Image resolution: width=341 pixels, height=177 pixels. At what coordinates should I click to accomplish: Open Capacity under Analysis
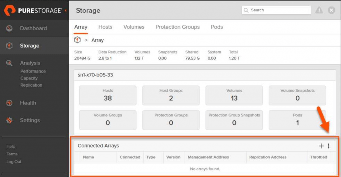[x=29, y=78]
